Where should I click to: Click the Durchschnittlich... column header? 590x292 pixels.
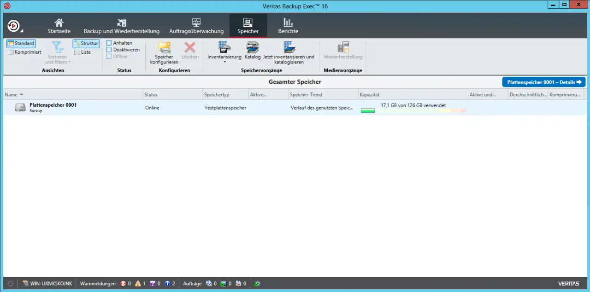tap(528, 95)
